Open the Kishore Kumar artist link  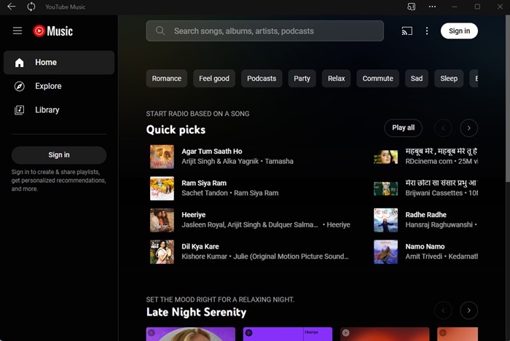(x=204, y=256)
